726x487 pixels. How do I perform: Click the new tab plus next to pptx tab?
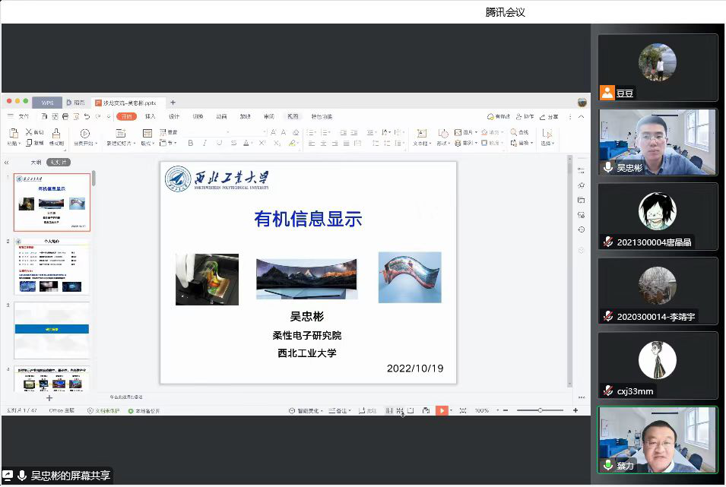click(173, 103)
